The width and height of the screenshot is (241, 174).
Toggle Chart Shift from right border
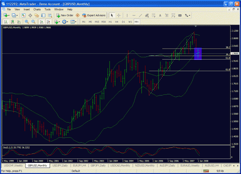(x=48, y=22)
